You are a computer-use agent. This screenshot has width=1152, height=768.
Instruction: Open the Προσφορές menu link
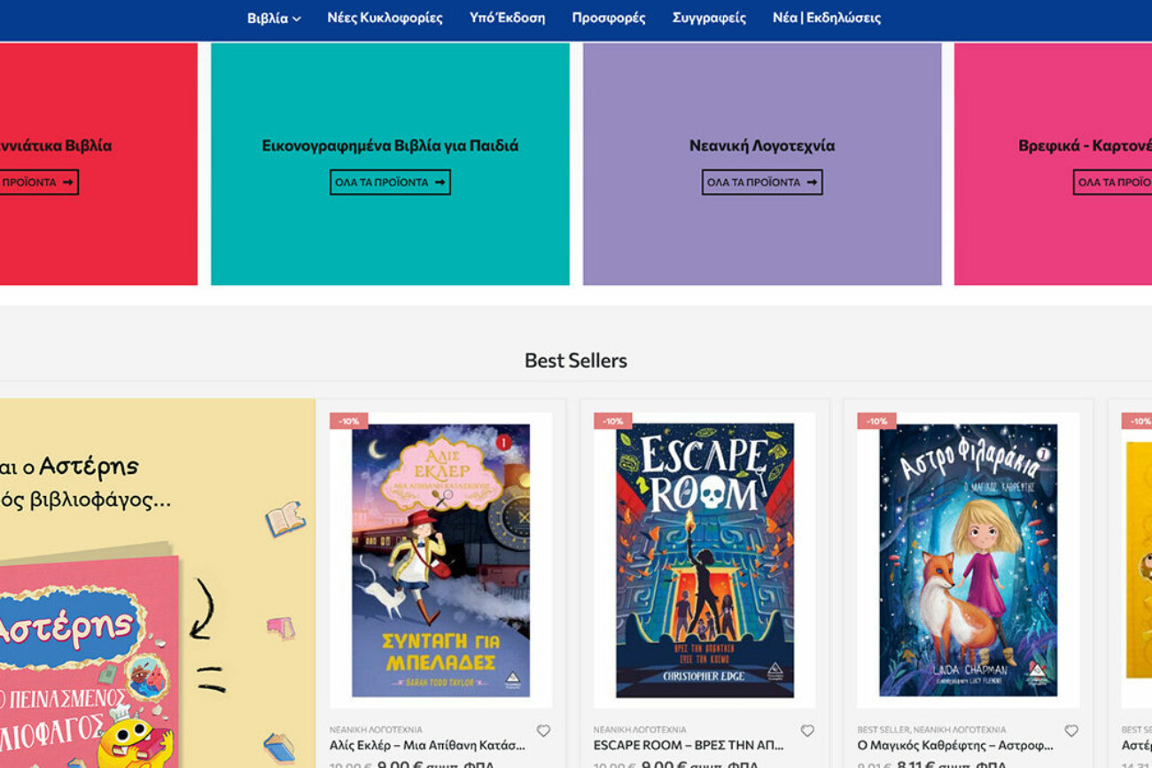pyautogui.click(x=608, y=18)
